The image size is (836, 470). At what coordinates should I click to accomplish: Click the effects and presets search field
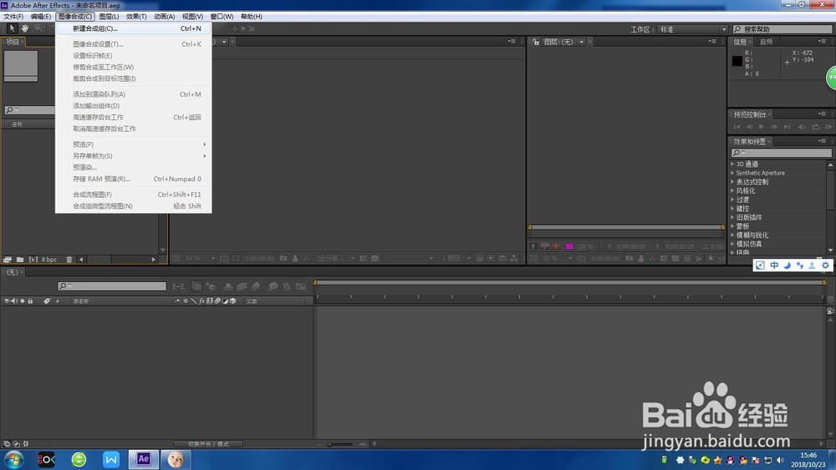click(x=781, y=153)
